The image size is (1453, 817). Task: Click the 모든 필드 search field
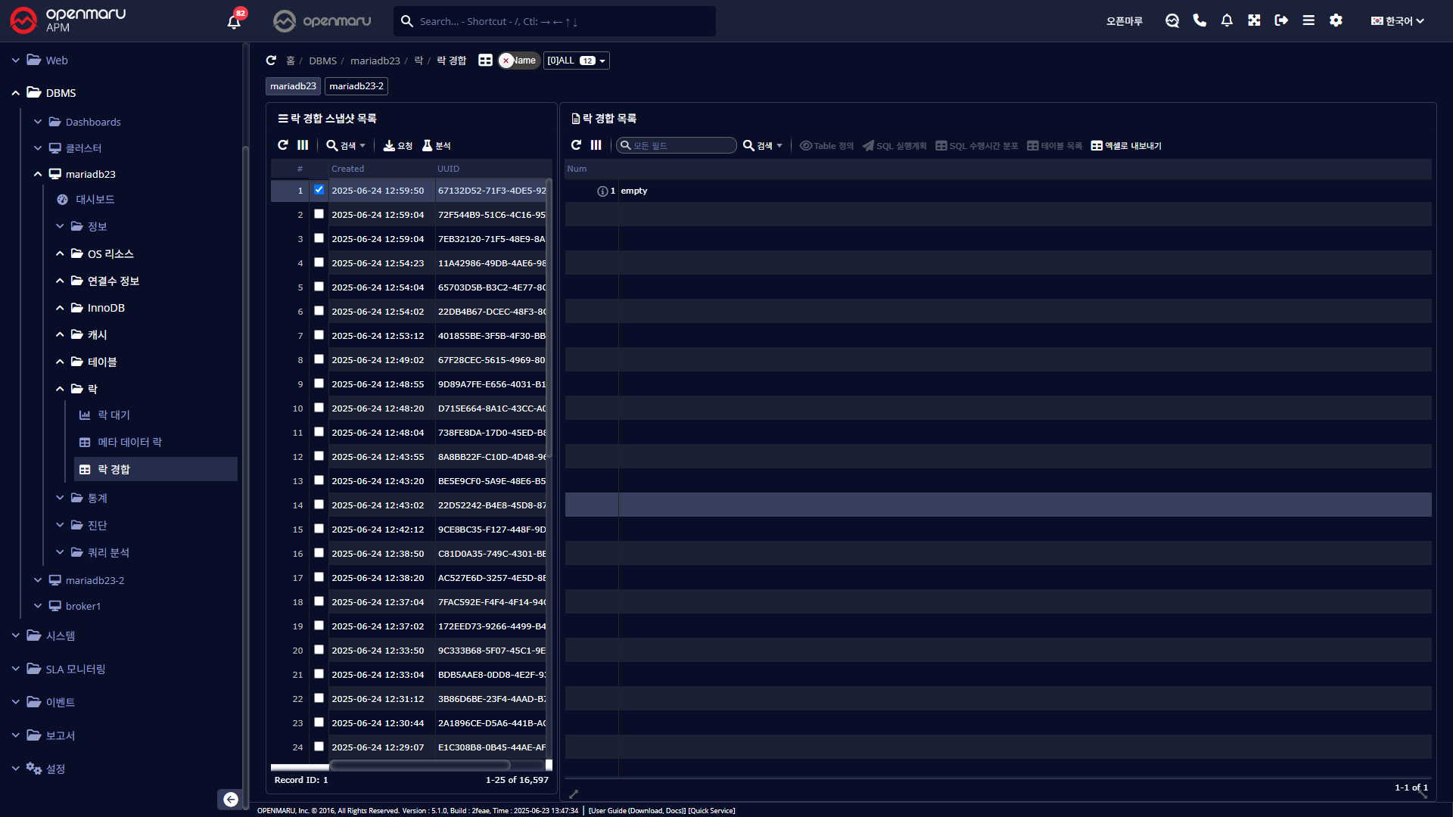click(677, 145)
